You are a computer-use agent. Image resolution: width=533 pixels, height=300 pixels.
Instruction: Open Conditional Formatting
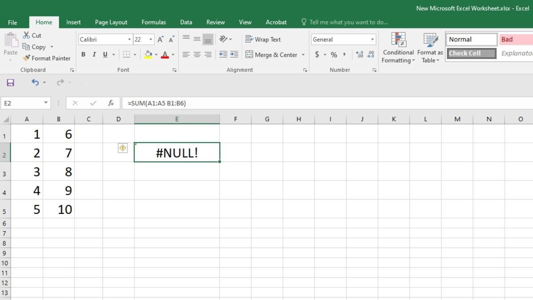398,48
